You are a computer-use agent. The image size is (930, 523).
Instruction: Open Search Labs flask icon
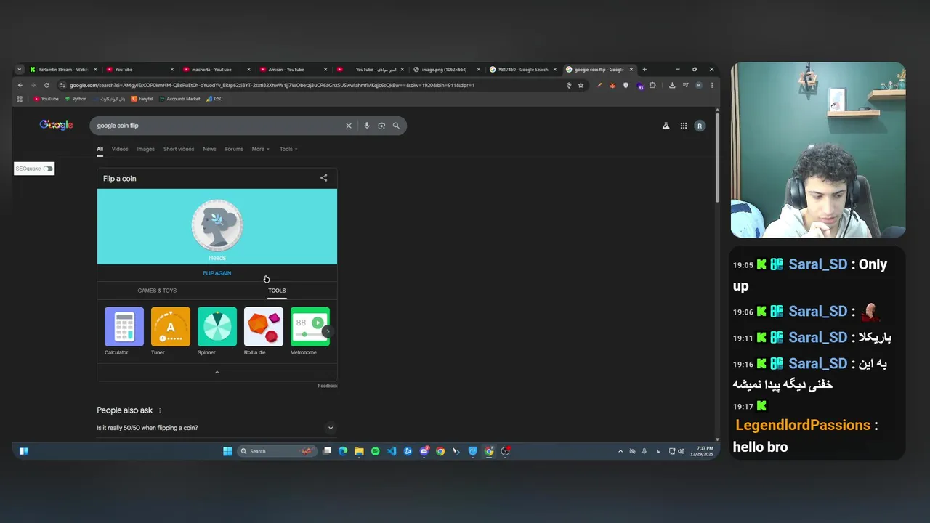666,126
